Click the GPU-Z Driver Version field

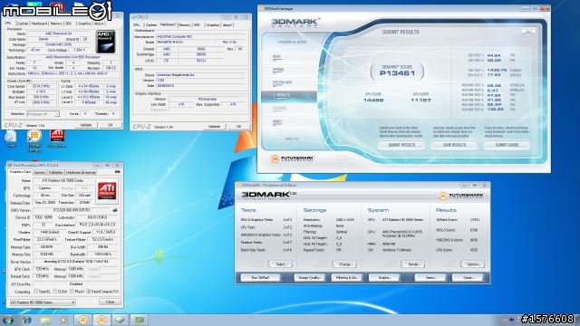click(x=76, y=262)
